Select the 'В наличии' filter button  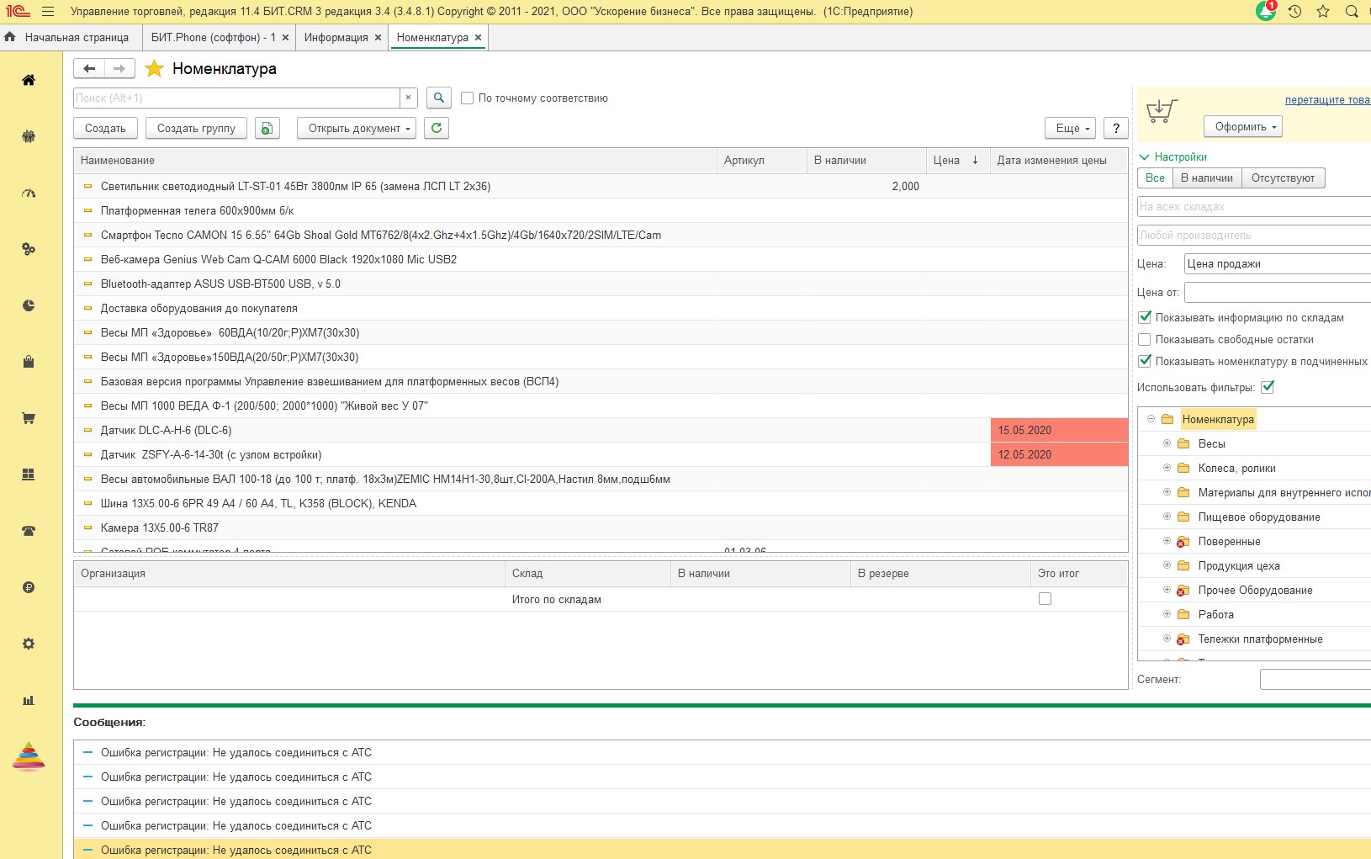pyautogui.click(x=1206, y=178)
